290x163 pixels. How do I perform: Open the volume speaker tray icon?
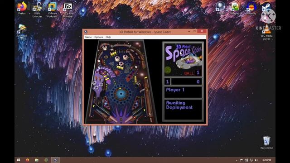tap(256, 160)
